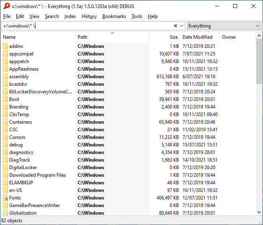Open the Index menu
This screenshot has height=225, width=263.
tap(70, 16)
